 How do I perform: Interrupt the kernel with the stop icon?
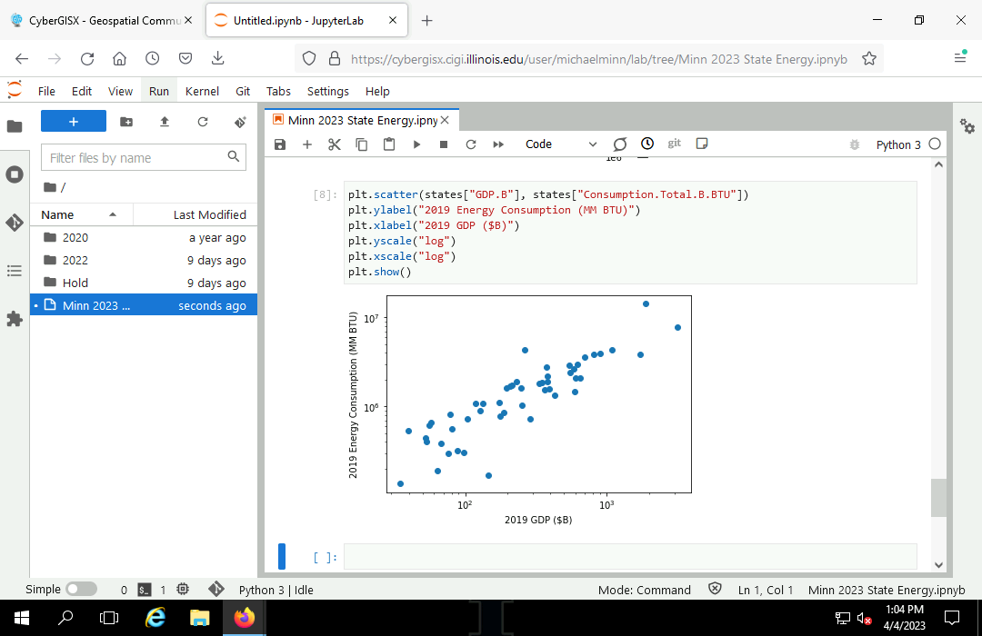444,144
